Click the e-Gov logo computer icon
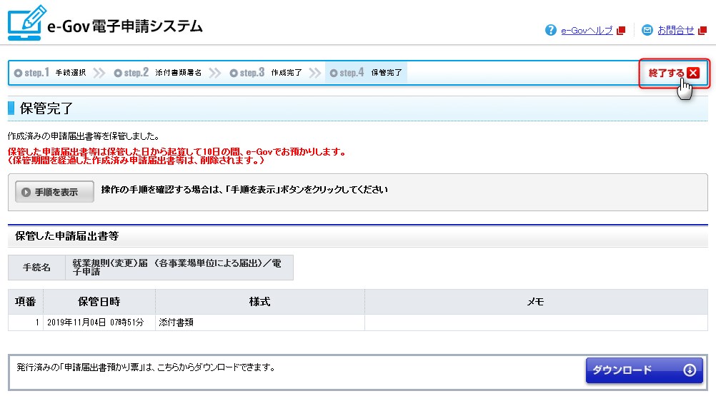Viewport: 716px width, 411px height. point(27,23)
